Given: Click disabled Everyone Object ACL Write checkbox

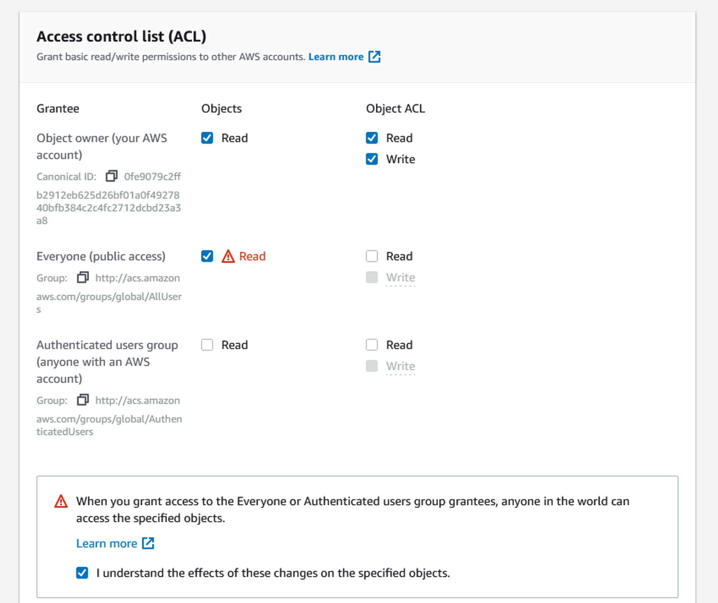Looking at the screenshot, I should pyautogui.click(x=372, y=277).
